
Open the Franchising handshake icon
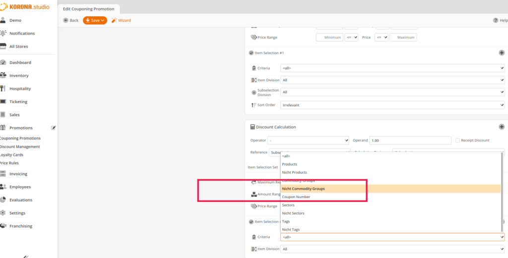(3, 226)
